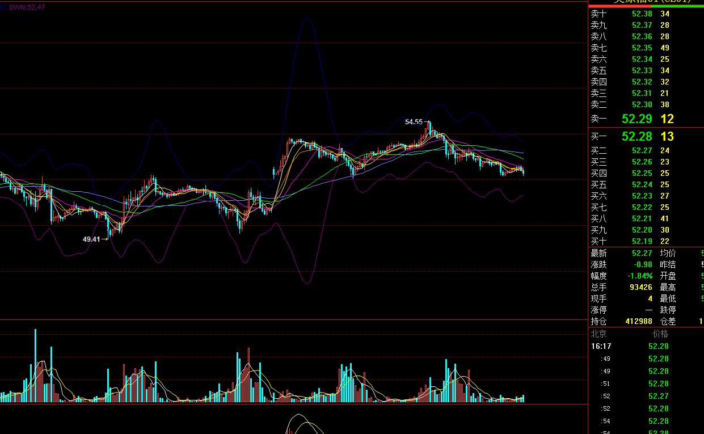
Task: Click the 卖一 volume 12
Action: [x=667, y=119]
